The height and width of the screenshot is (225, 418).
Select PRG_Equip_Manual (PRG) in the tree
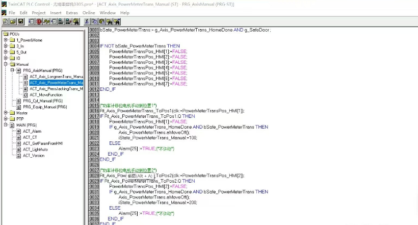[45, 107]
